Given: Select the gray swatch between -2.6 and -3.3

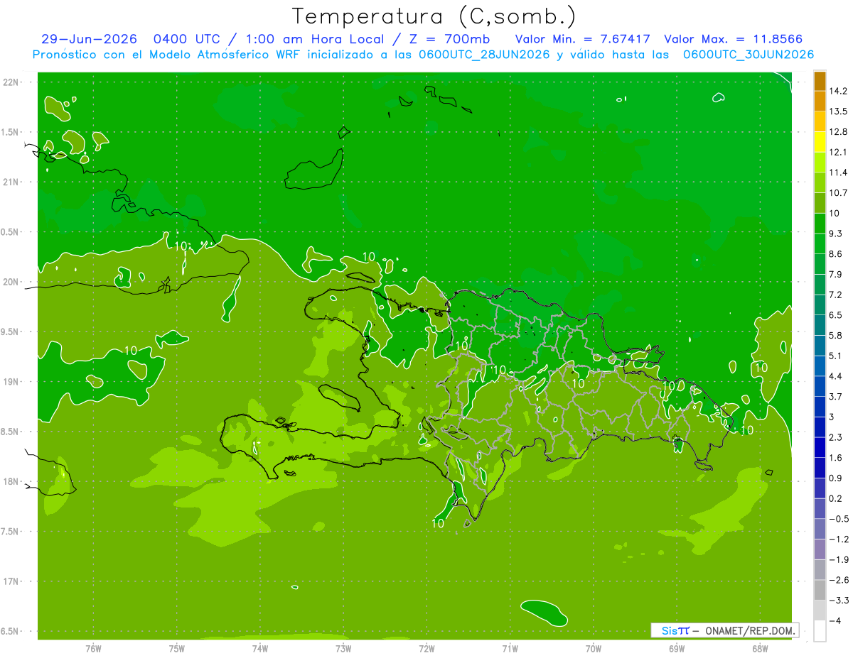Looking at the screenshot, I should [x=820, y=591].
